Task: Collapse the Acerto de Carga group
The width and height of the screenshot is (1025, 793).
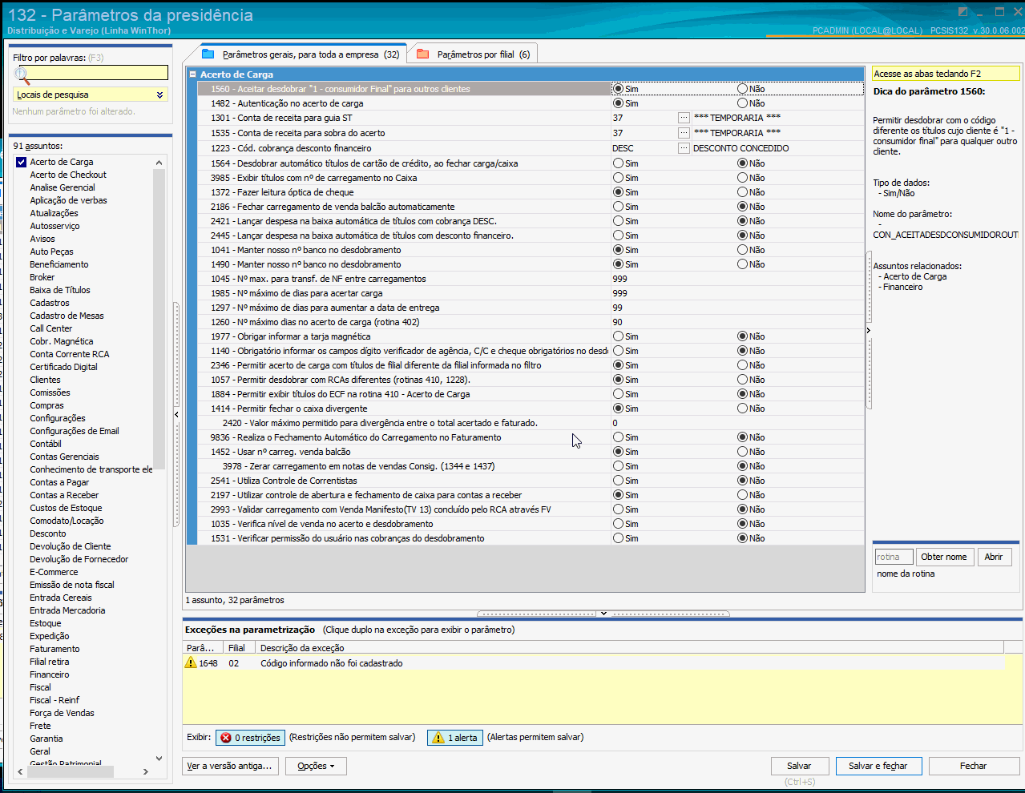Action: point(193,74)
